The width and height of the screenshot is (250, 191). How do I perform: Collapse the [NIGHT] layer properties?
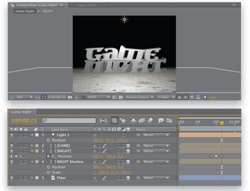pyautogui.click(x=32, y=151)
